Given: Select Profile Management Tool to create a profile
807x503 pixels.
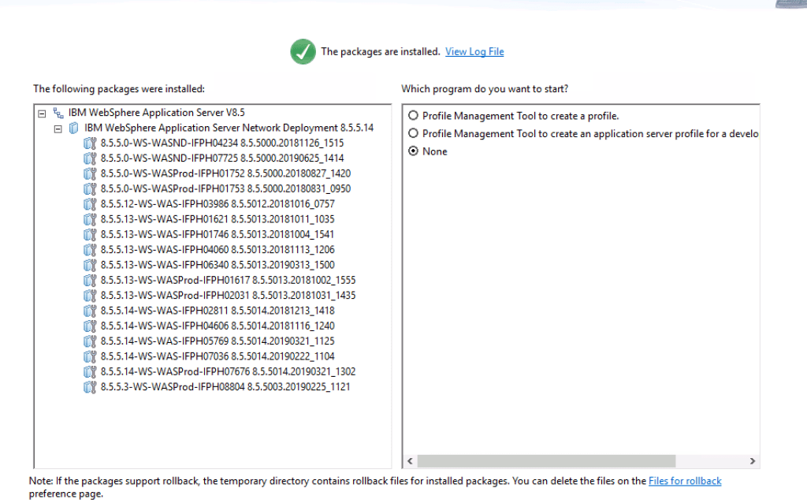Looking at the screenshot, I should pyautogui.click(x=413, y=116).
